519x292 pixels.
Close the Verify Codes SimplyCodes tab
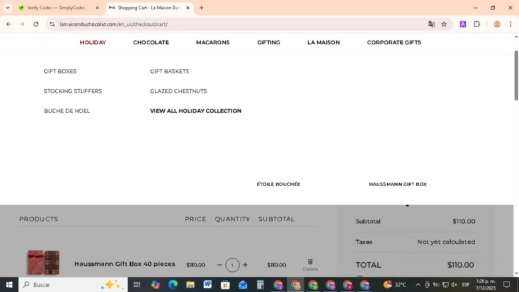(97, 8)
